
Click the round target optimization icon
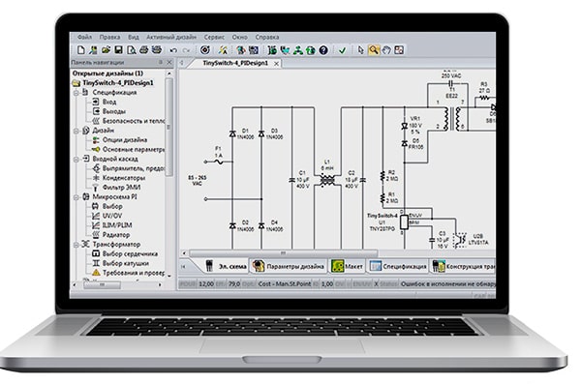click(205, 50)
